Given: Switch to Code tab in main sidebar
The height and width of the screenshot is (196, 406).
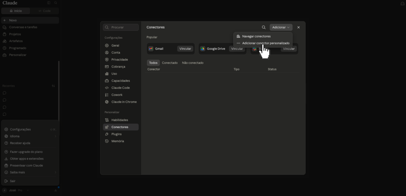Looking at the screenshot, I should pyautogui.click(x=44, y=11).
